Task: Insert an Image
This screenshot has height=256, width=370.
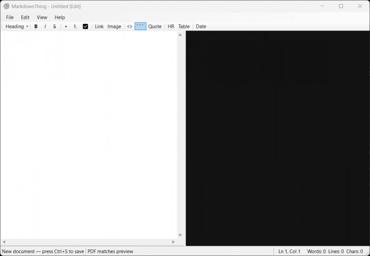Action: point(114,26)
